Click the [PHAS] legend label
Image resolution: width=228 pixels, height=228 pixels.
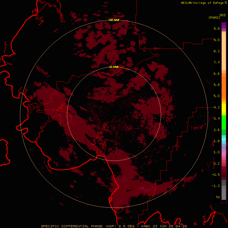point(214,17)
